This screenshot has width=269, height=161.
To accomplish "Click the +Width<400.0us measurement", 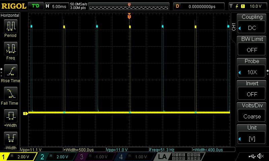I will [214, 150].
